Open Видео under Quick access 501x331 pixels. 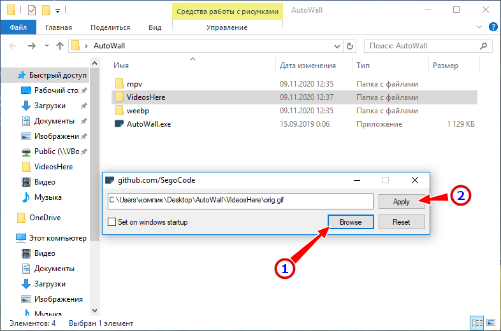coord(45,182)
